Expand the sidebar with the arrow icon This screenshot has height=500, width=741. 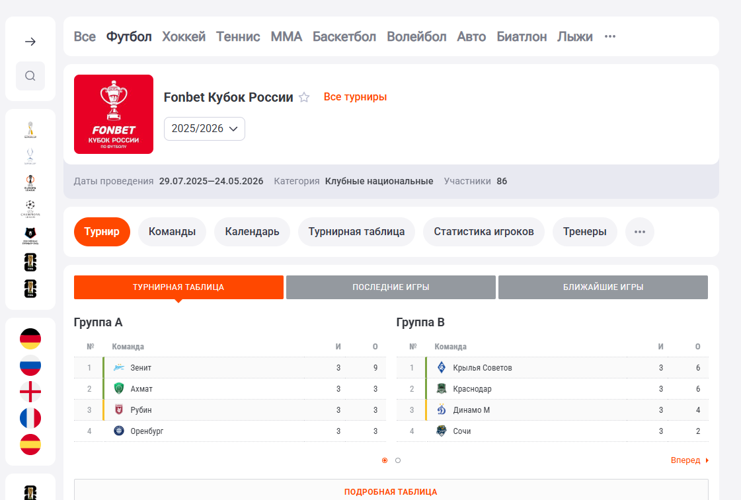(30, 42)
